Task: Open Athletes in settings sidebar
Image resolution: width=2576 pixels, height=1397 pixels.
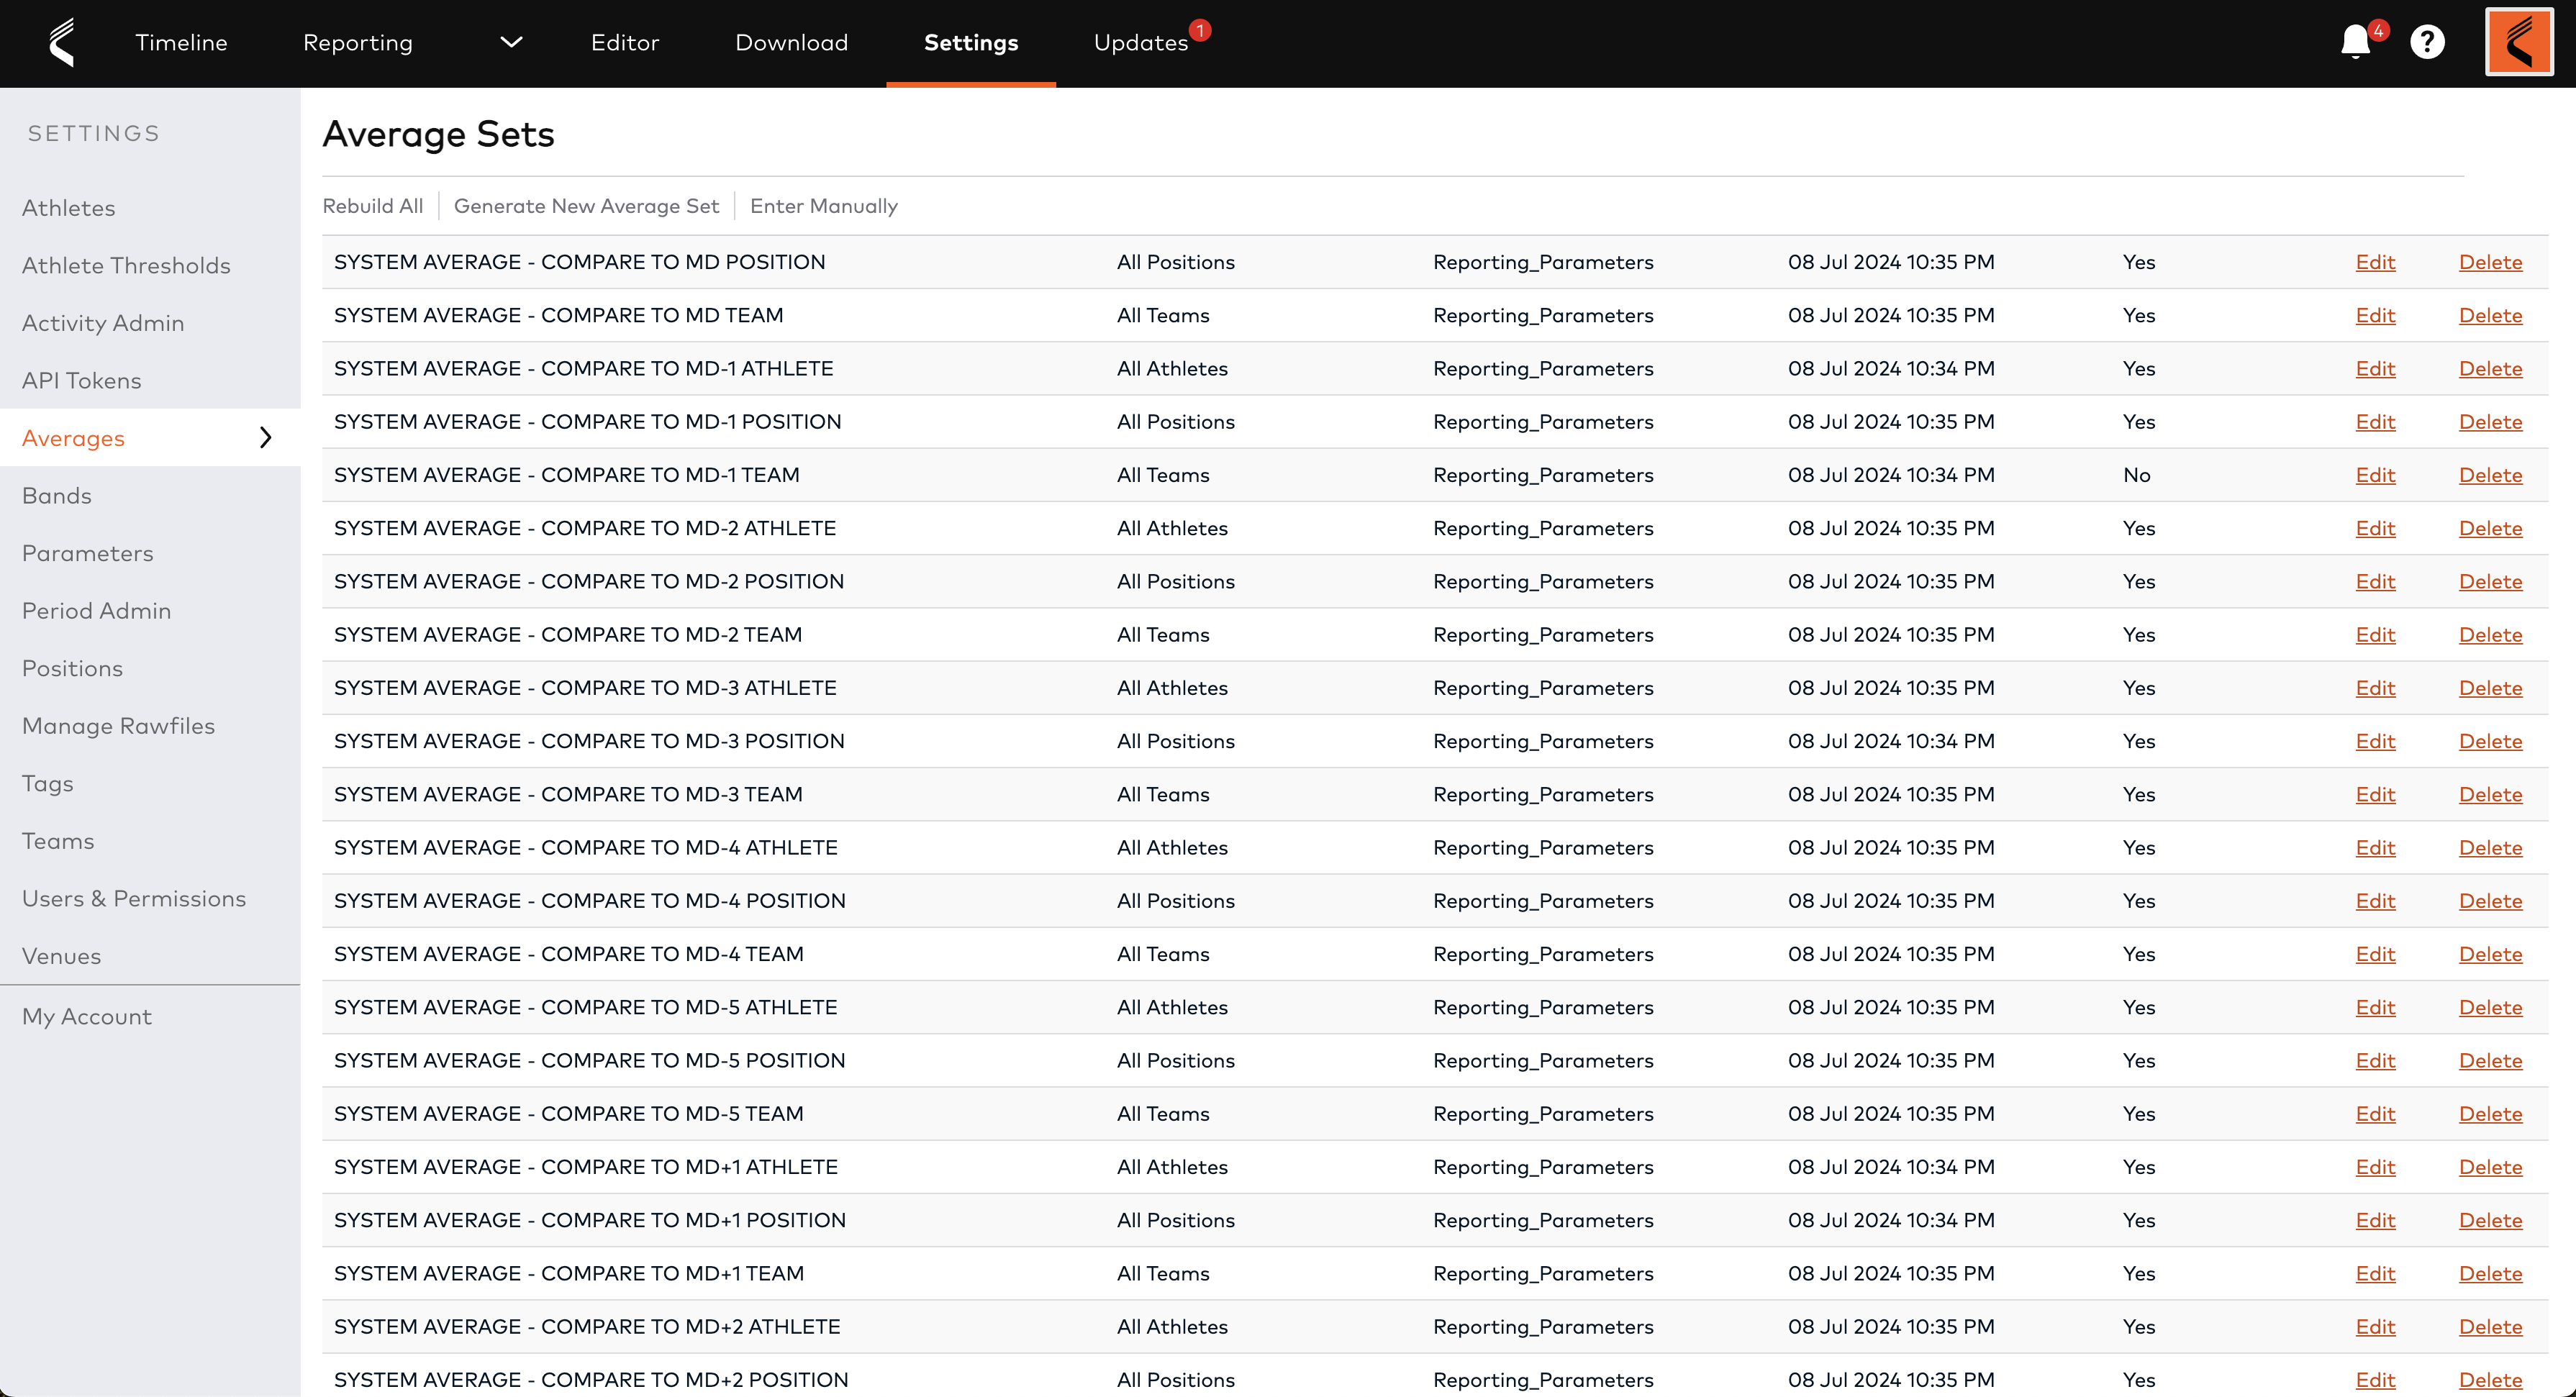Action: pyautogui.click(x=69, y=208)
